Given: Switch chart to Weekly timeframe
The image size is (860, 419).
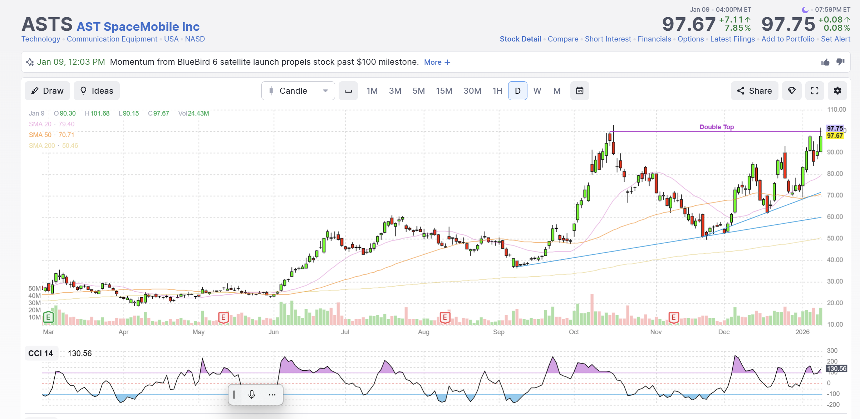Looking at the screenshot, I should coord(537,91).
